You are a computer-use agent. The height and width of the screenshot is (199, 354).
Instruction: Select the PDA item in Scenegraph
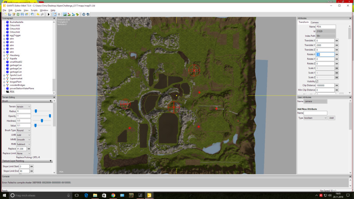pos(12,92)
